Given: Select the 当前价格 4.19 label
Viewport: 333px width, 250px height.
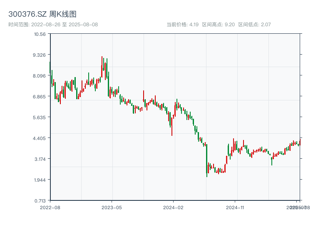Looking at the screenshot, I should (x=182, y=25).
